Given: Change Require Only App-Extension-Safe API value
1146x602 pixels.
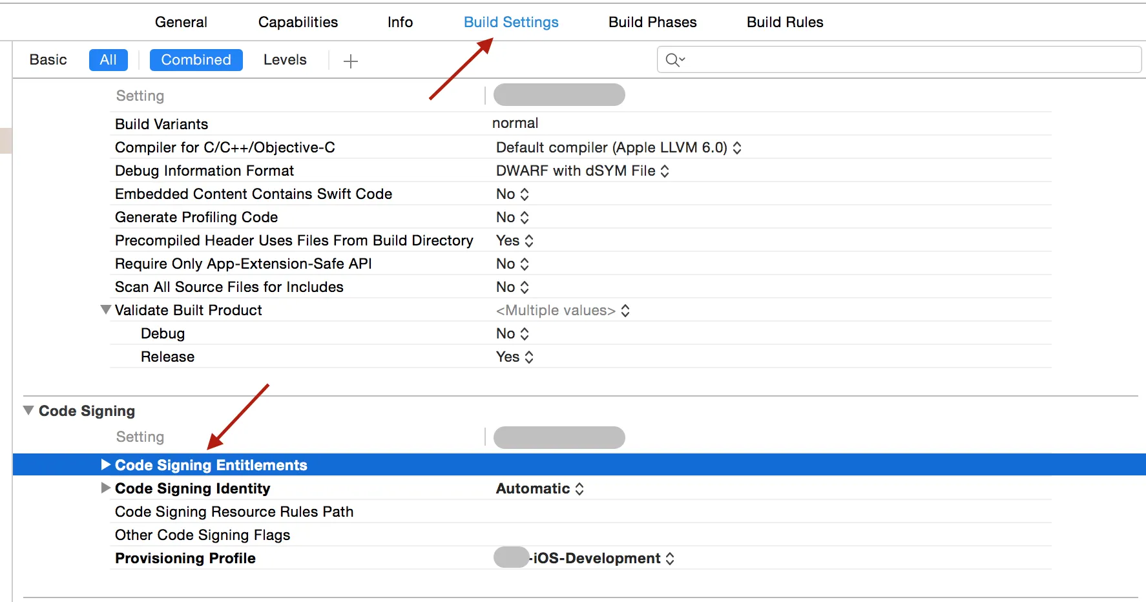Looking at the screenshot, I should point(513,264).
